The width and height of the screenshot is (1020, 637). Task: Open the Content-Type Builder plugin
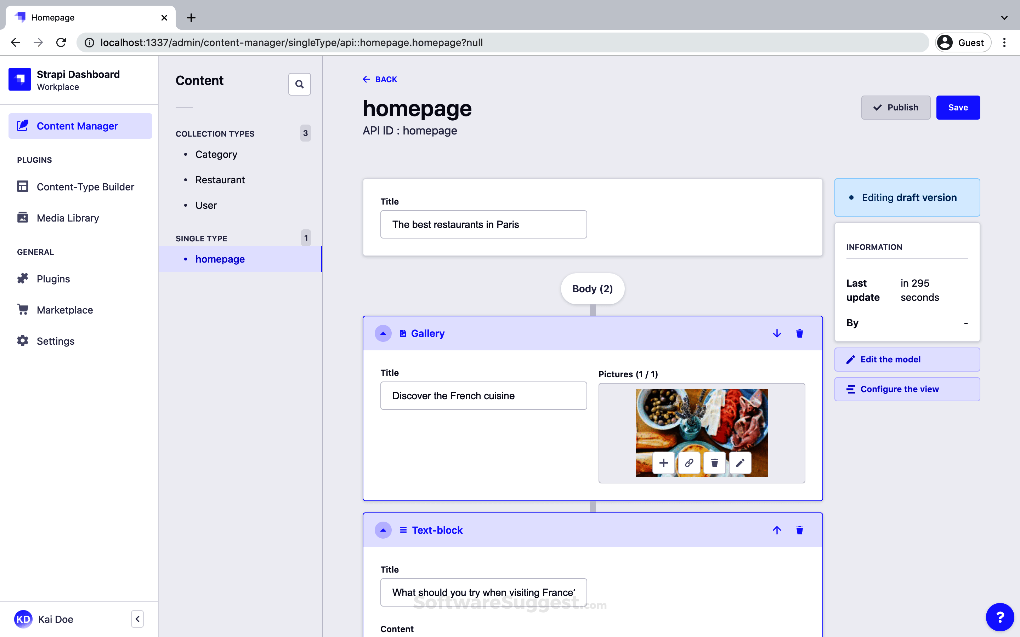(86, 186)
